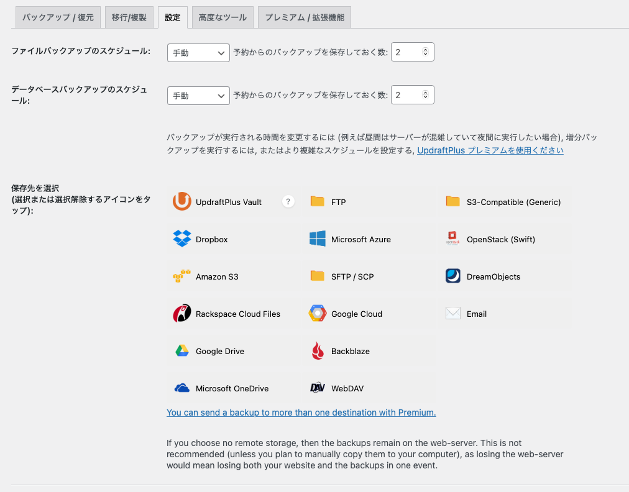Focus the file backup retain number field
Screen dimensions: 629x492
click(x=412, y=52)
